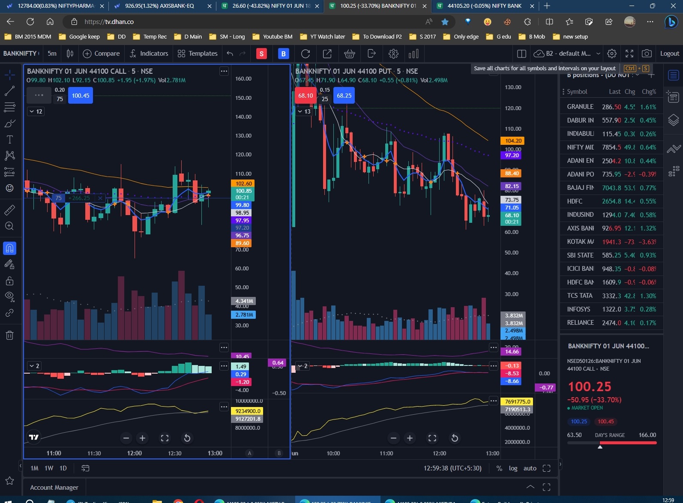683x503 pixels.
Task: Toggle auto scale mode
Action: tap(530, 468)
